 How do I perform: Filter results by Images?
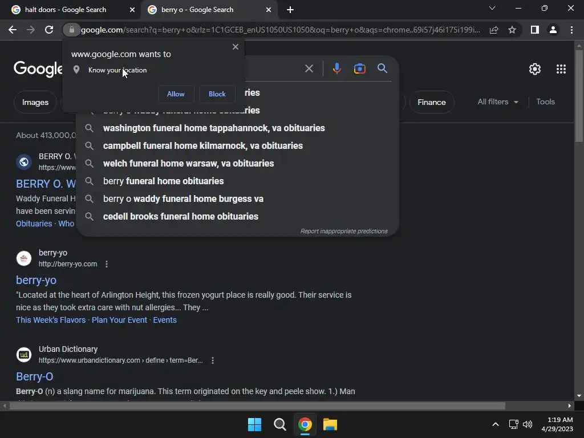pos(35,102)
